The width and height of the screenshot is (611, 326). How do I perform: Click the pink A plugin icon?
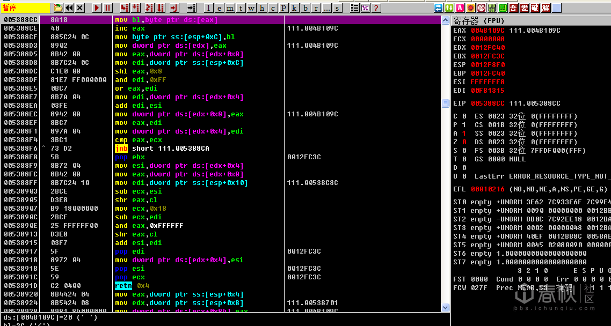click(x=460, y=8)
